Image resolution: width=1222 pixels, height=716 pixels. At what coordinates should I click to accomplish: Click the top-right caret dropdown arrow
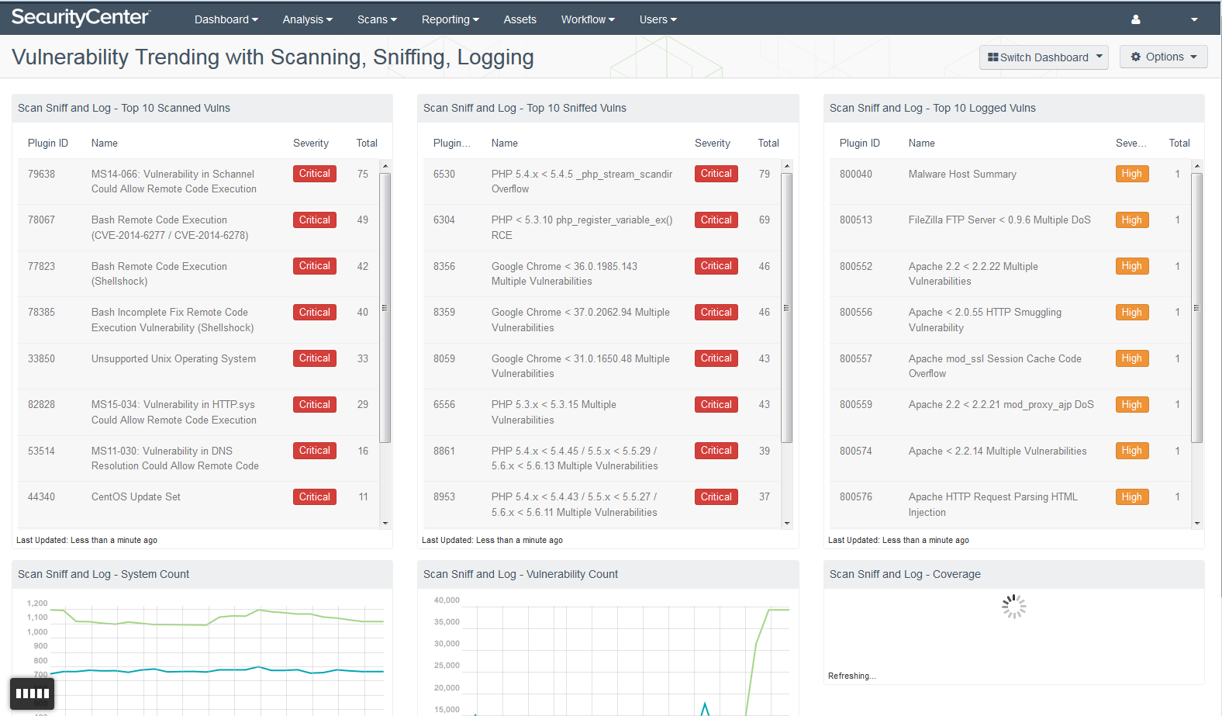[1194, 20]
